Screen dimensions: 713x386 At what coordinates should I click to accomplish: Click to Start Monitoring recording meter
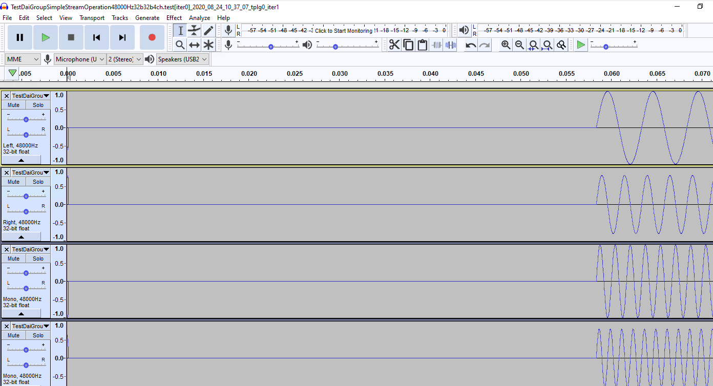coord(344,31)
